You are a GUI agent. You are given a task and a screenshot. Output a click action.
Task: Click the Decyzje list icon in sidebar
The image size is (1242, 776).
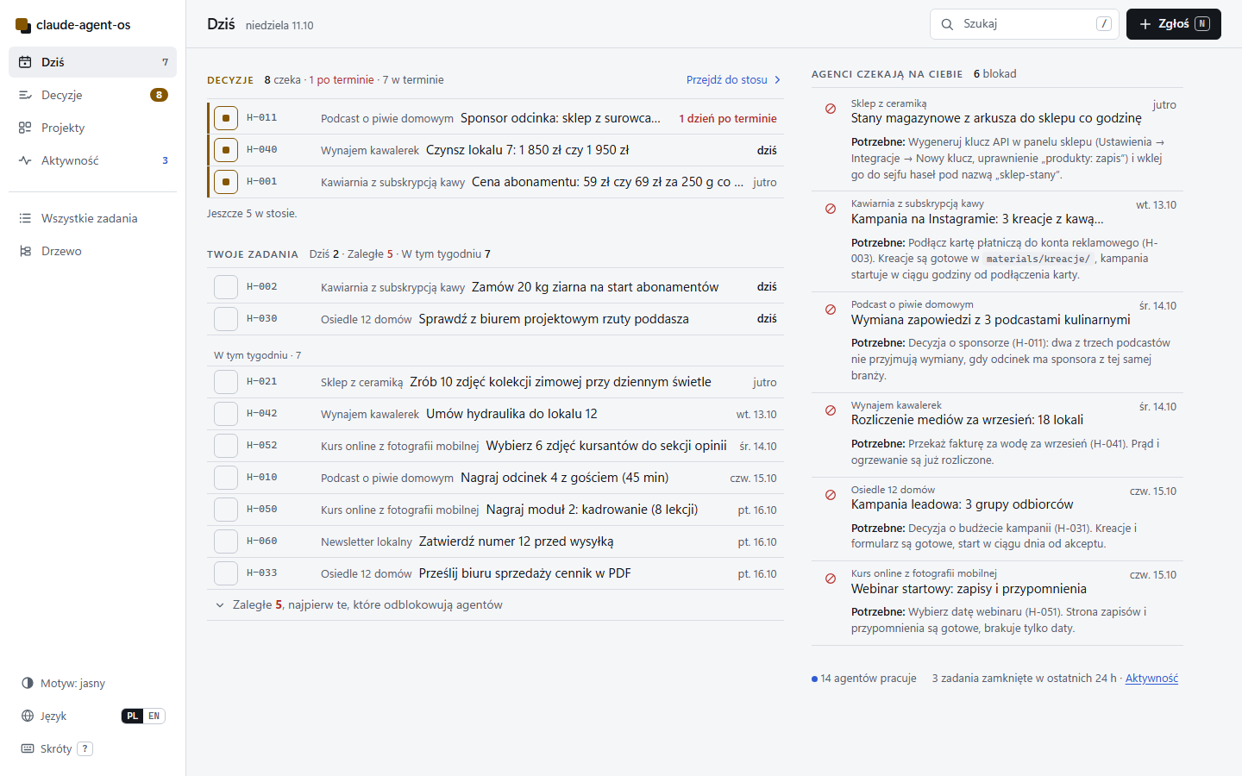pyautogui.click(x=25, y=95)
